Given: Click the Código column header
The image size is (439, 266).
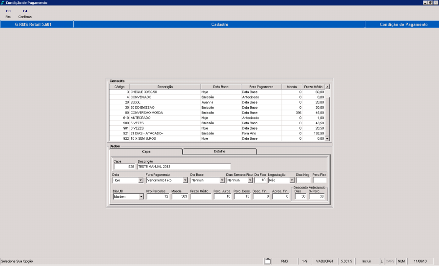Looking at the screenshot, I should point(119,86).
